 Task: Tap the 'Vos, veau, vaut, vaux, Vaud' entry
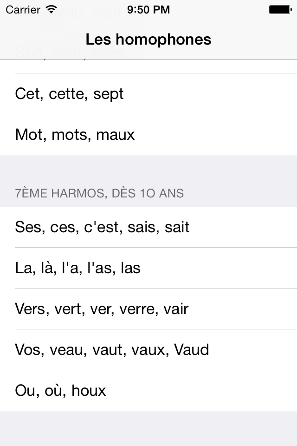click(112, 350)
